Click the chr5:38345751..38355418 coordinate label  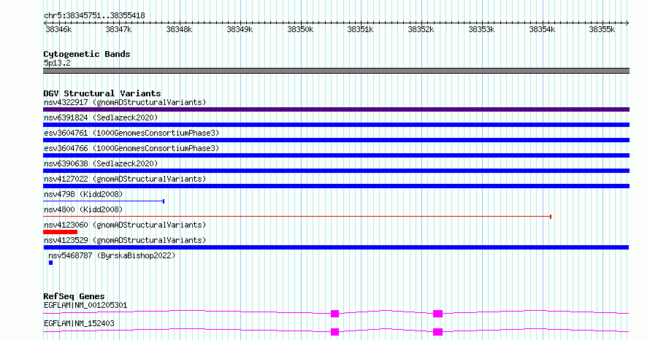coord(94,16)
